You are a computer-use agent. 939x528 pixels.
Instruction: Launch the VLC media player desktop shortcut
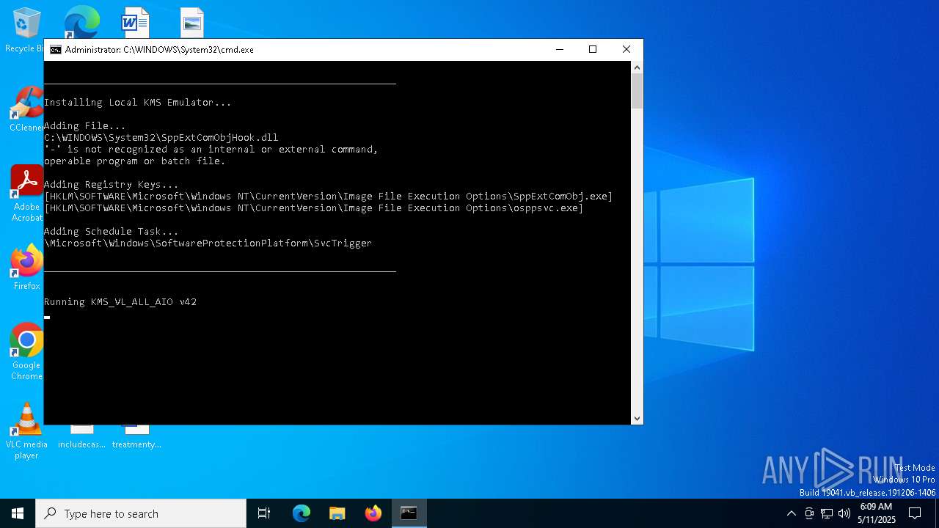coord(26,431)
